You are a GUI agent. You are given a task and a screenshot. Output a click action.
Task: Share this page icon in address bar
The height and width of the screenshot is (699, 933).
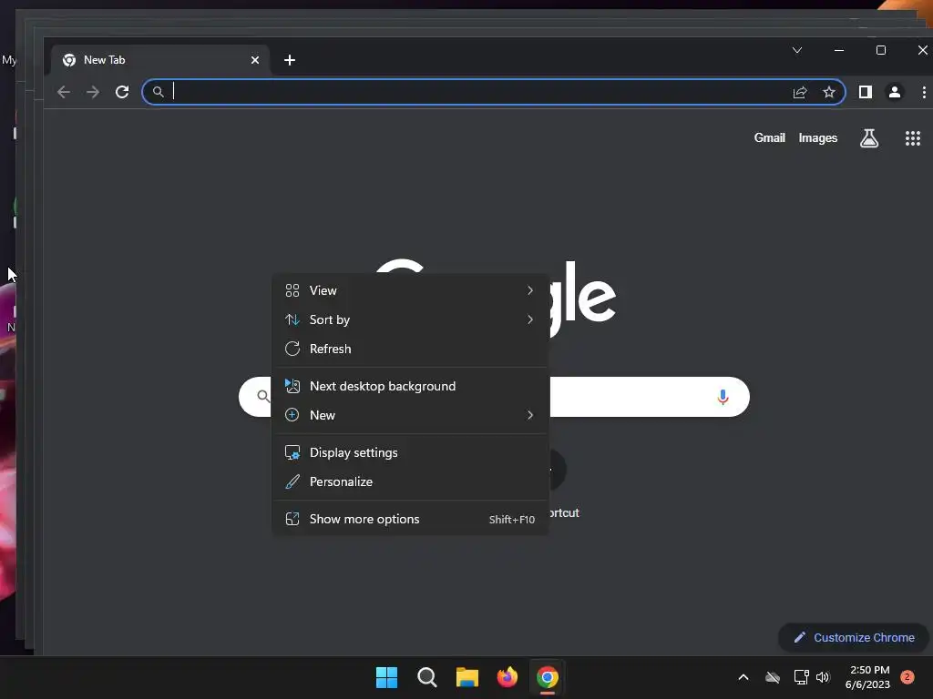(x=800, y=92)
